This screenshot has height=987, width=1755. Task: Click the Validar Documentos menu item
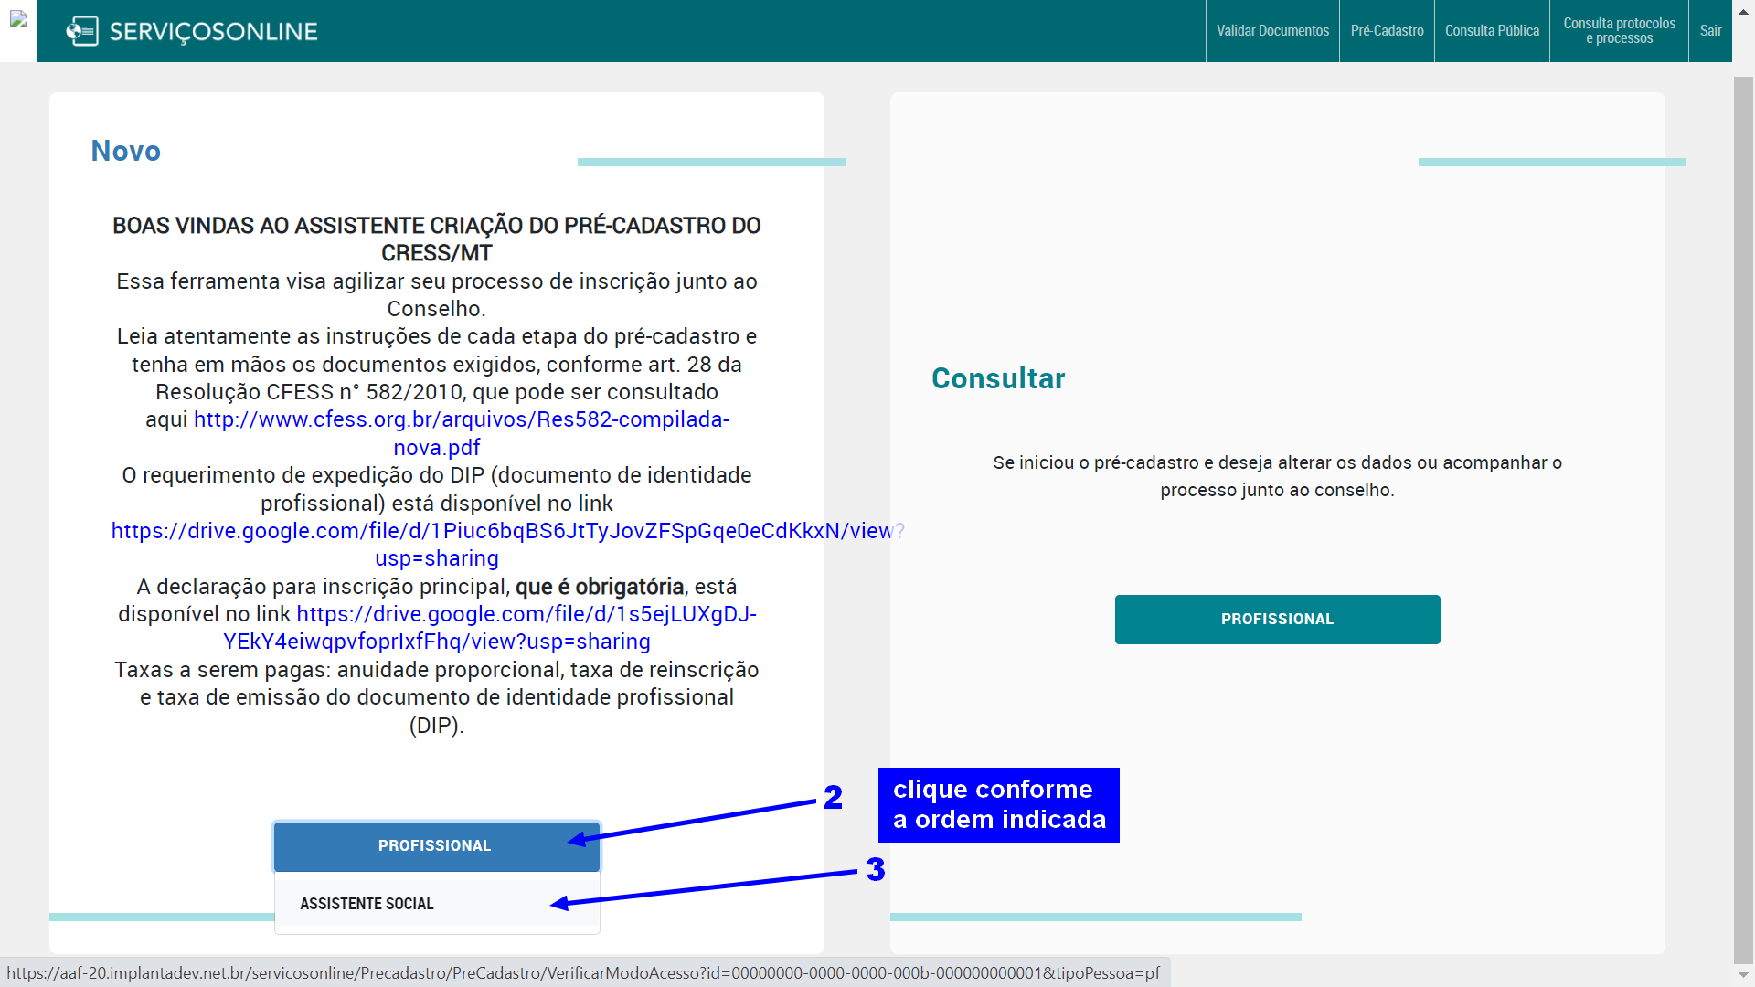1273,30
